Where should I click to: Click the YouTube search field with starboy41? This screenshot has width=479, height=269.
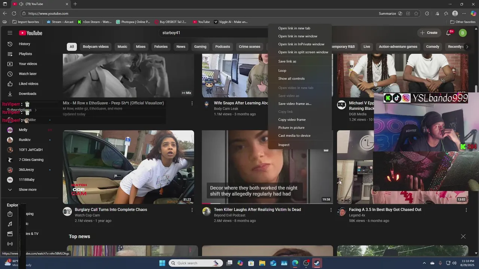(x=213, y=33)
